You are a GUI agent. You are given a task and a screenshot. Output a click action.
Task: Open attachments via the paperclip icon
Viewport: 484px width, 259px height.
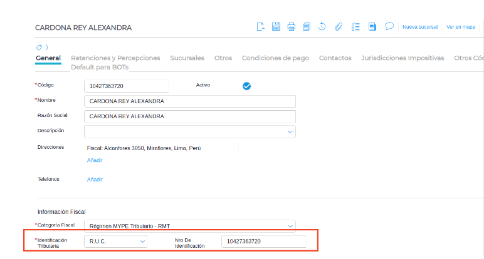(x=339, y=26)
